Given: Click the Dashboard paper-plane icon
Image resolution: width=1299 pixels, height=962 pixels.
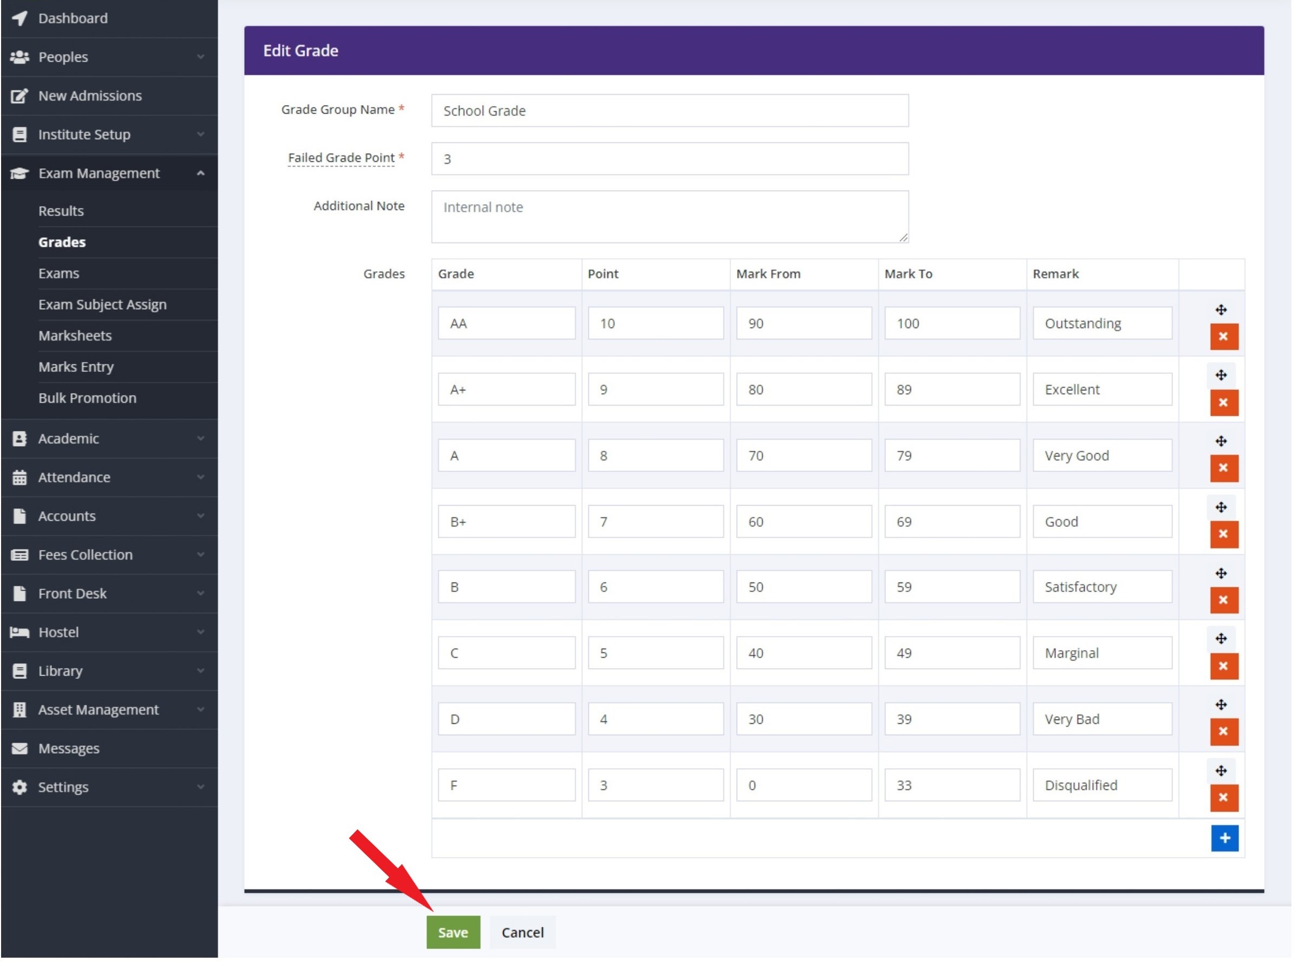Looking at the screenshot, I should 20,18.
